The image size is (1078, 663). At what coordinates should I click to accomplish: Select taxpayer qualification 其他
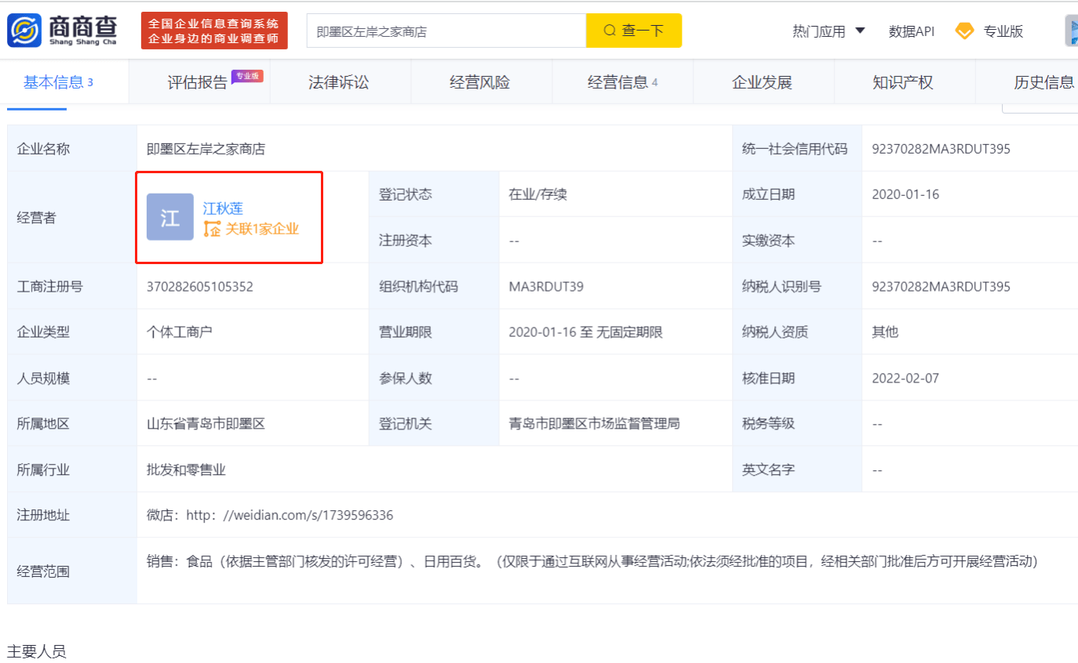pos(885,332)
